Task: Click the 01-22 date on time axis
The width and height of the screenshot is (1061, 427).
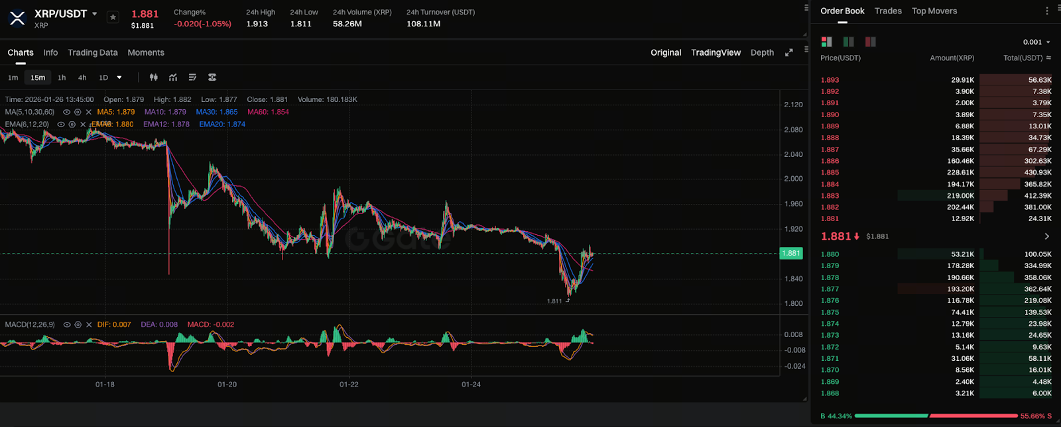Action: tap(349, 385)
